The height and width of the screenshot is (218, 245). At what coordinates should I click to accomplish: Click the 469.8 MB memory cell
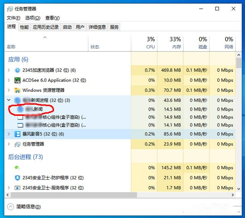(171, 70)
